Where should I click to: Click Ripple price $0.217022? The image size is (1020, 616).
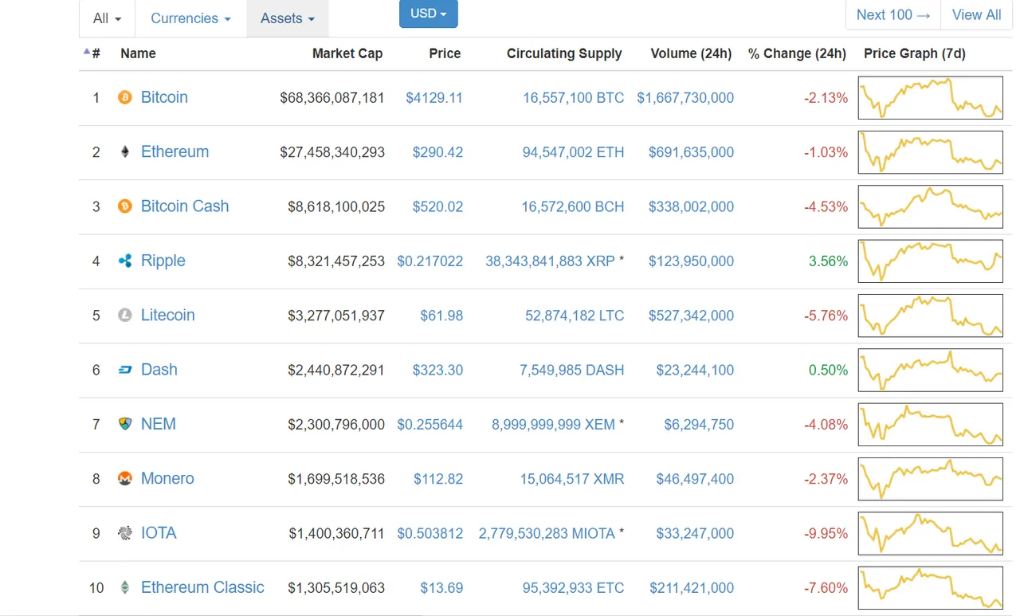[430, 261]
